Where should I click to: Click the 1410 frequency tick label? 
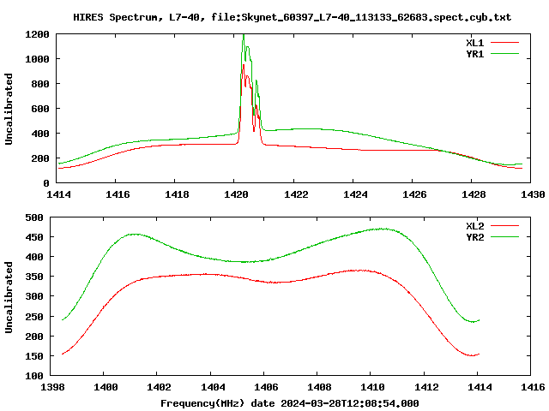coord(372,387)
